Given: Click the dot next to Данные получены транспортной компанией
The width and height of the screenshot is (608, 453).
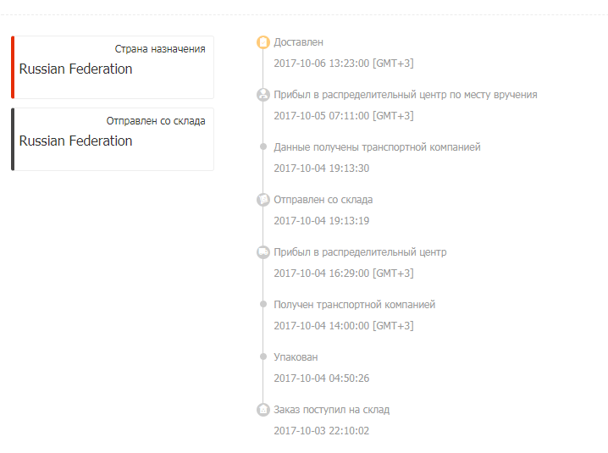Looking at the screenshot, I should point(263,146).
